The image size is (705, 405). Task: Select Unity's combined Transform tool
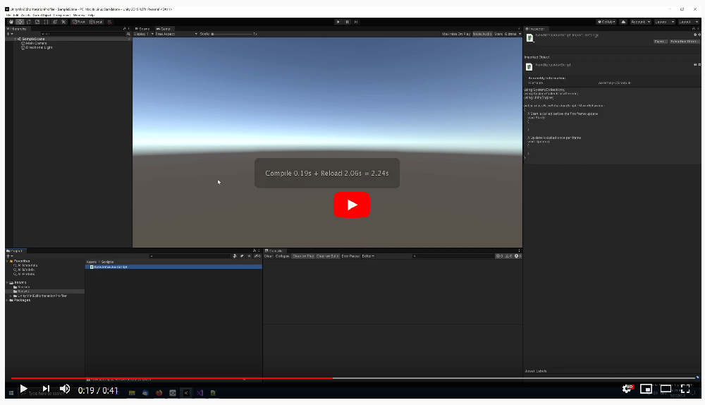click(55, 22)
